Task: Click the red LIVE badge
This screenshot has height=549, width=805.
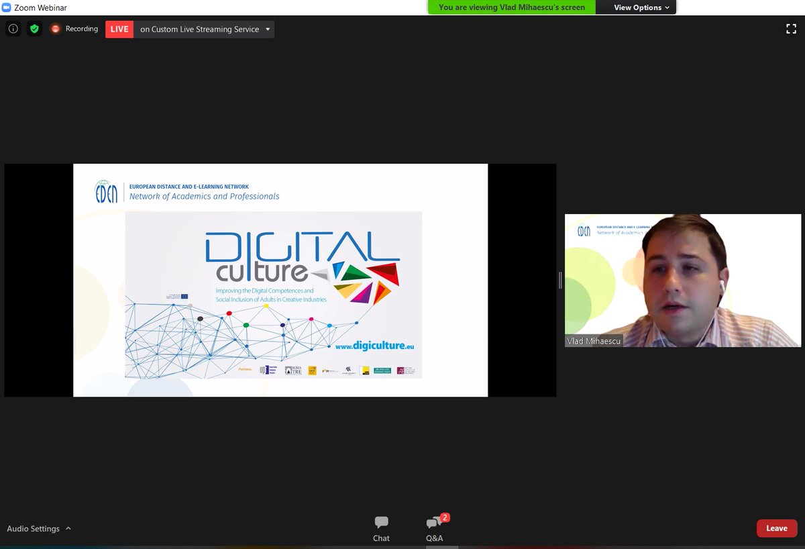Action: tap(119, 29)
